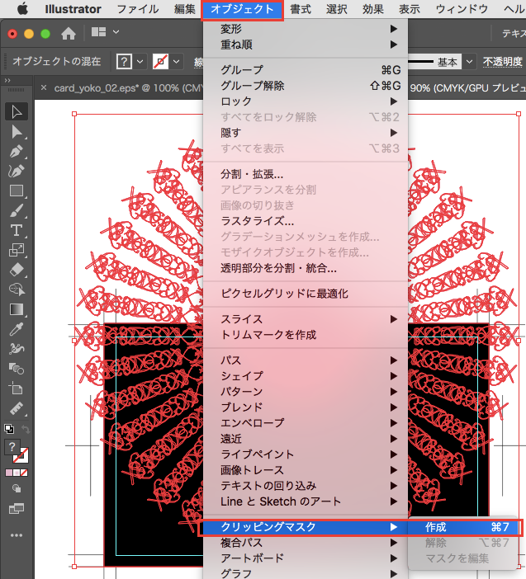Image resolution: width=526 pixels, height=579 pixels.
Task: Click the 不透明度 link in the control bar
Action: [503, 62]
